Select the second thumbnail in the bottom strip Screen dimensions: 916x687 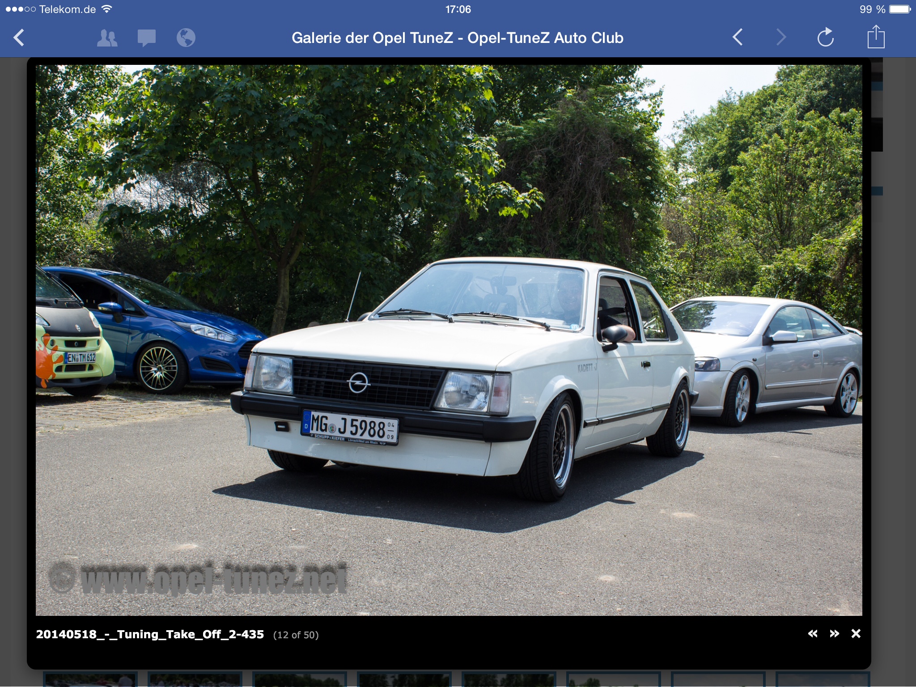195,679
